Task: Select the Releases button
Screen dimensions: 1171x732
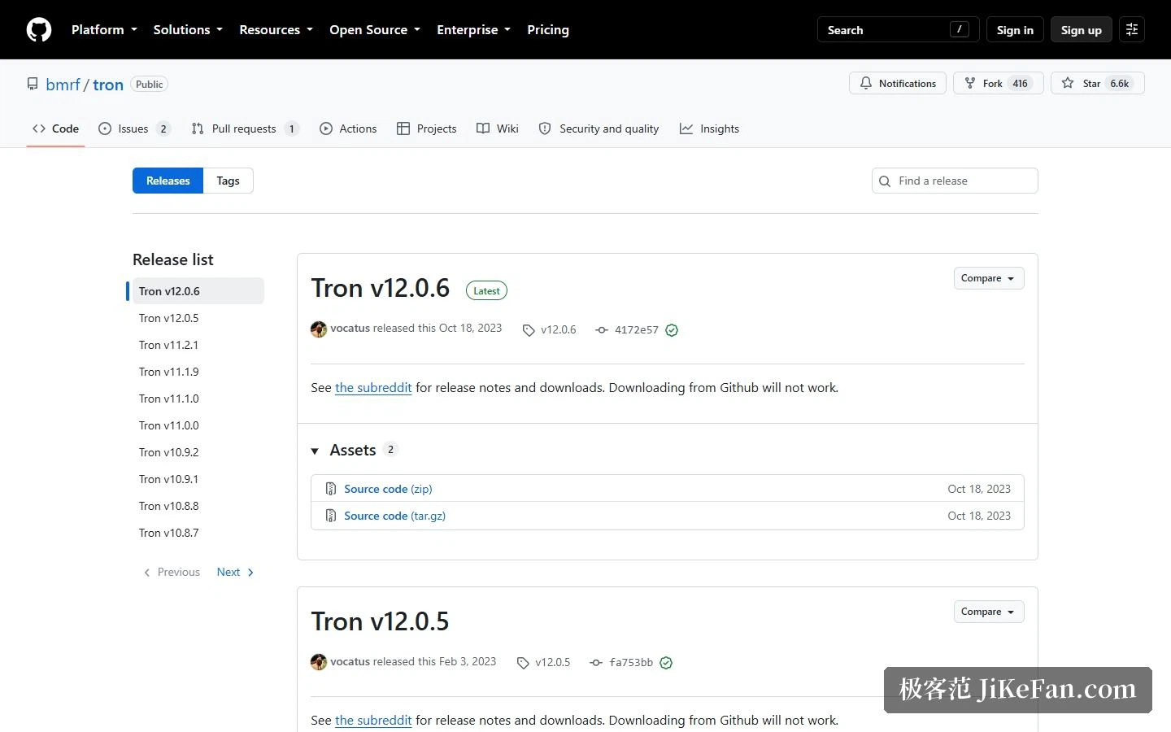Action: 168,181
